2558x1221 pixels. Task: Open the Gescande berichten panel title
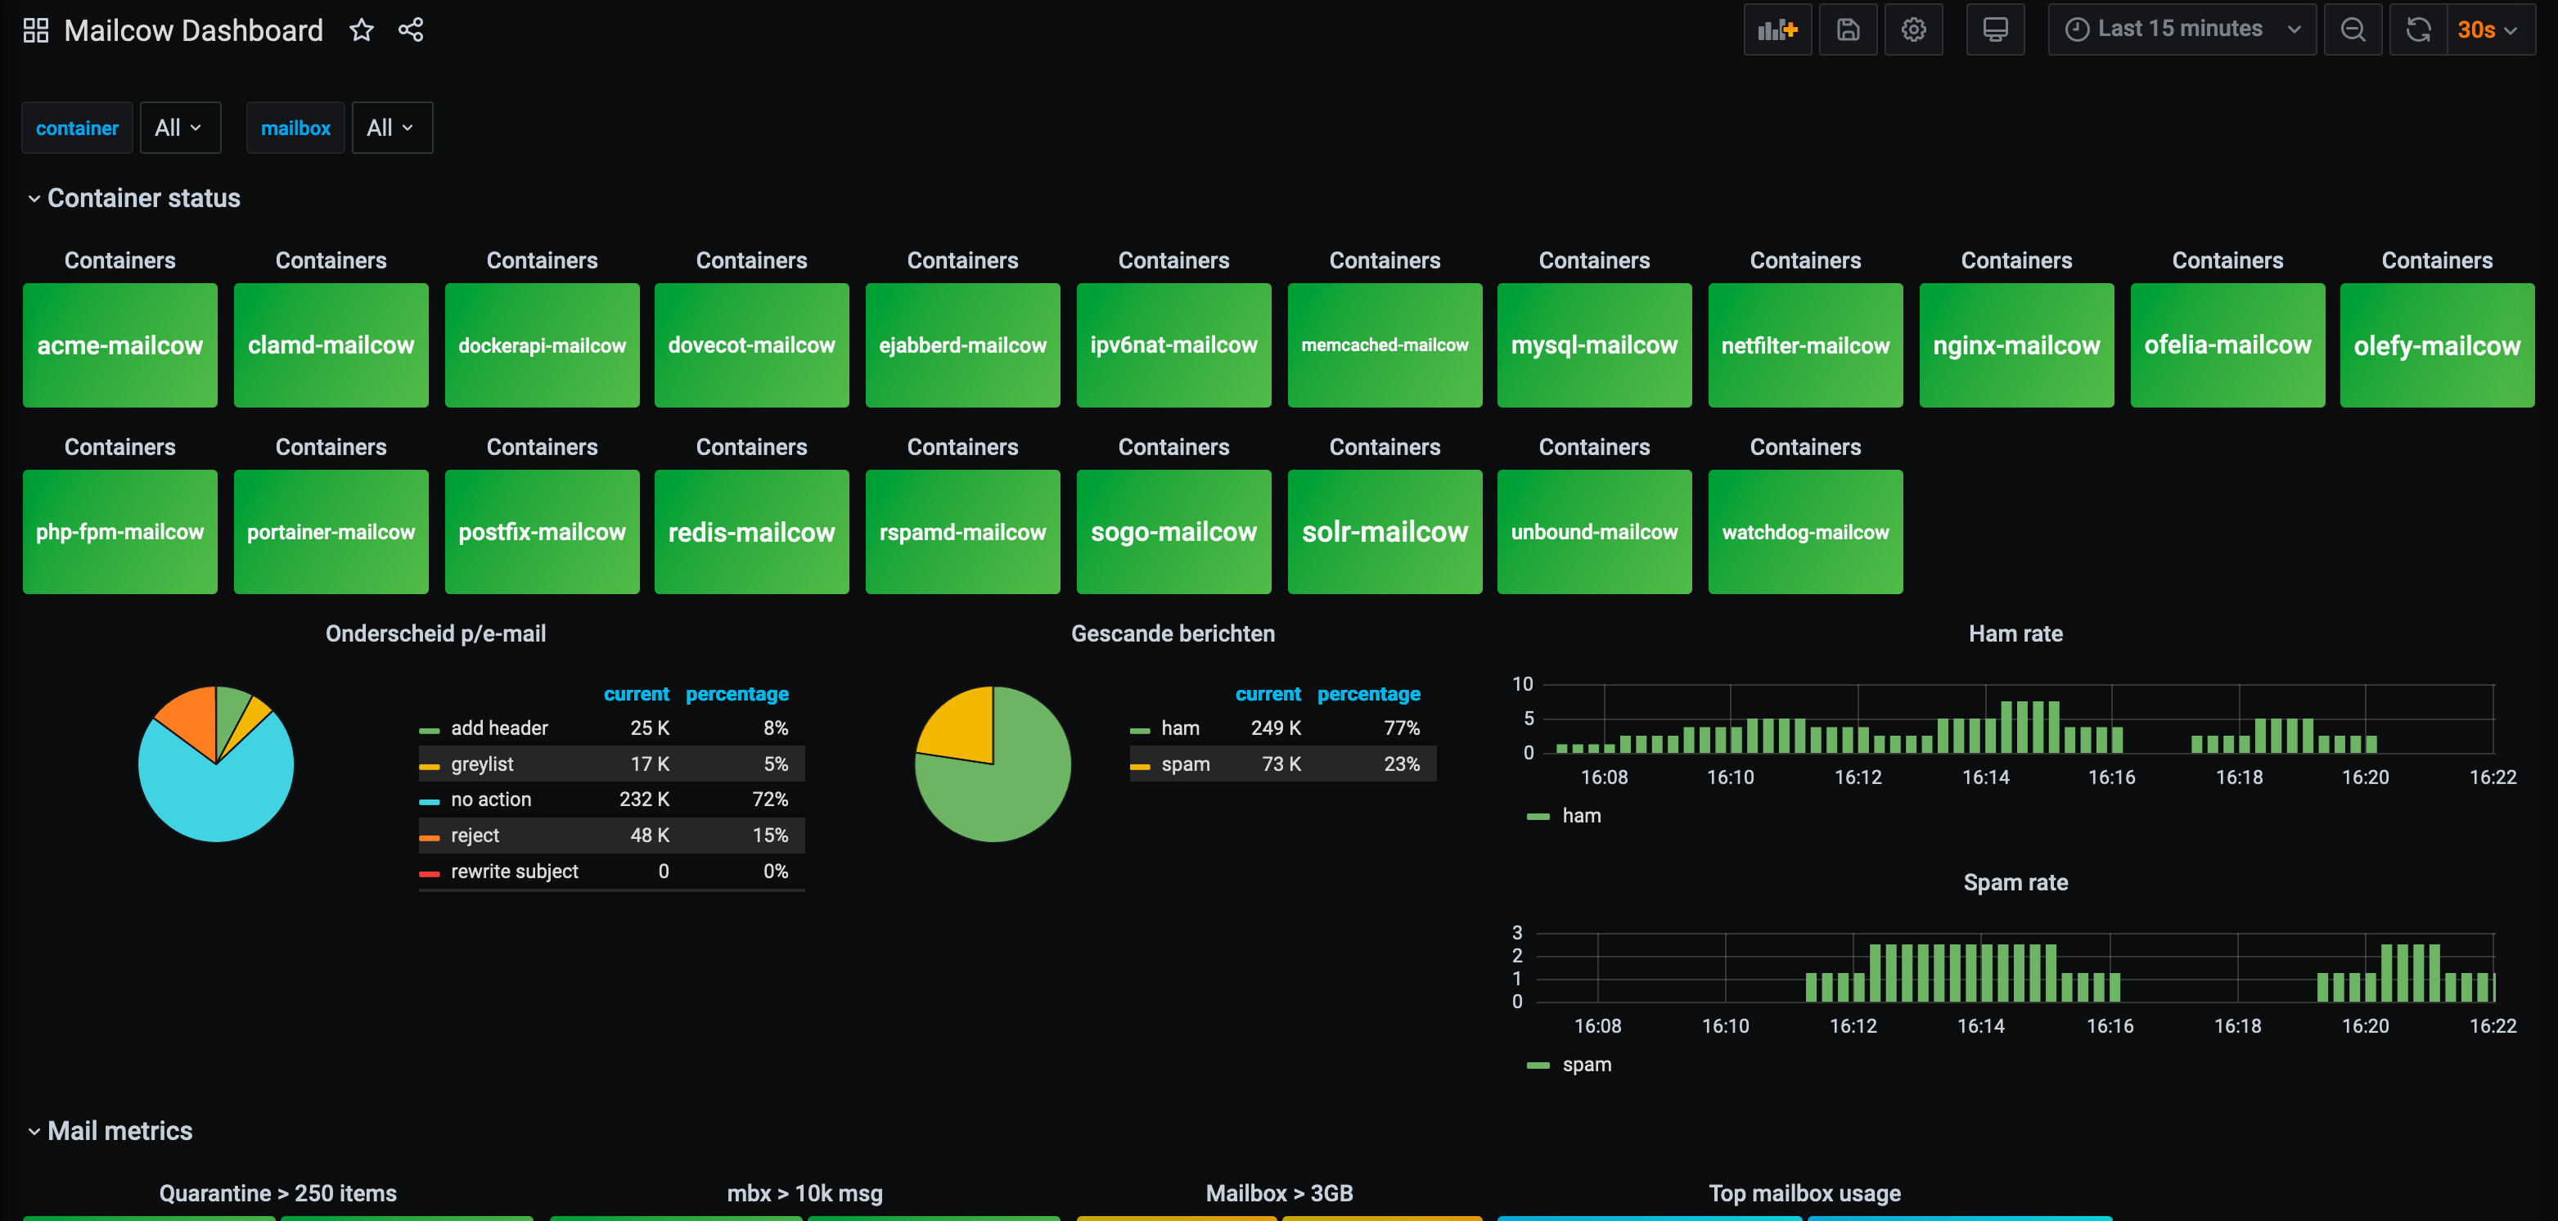1173,634
